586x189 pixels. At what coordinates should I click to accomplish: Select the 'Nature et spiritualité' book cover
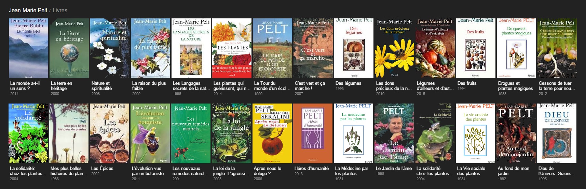click(110, 48)
